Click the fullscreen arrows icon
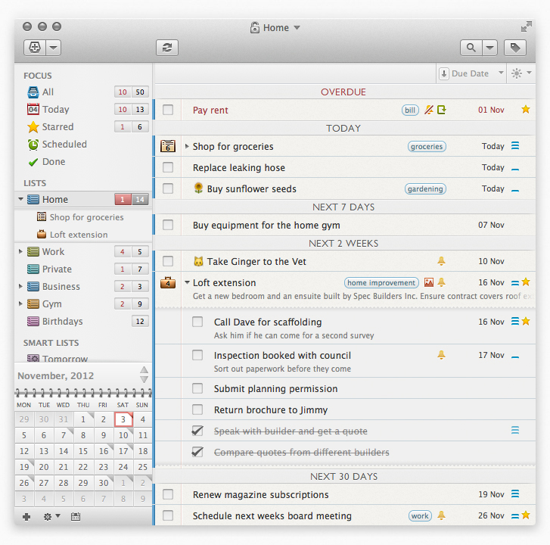Image resolution: width=550 pixels, height=545 pixels. pyautogui.click(x=526, y=26)
